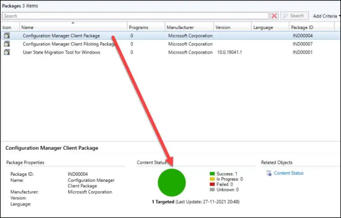
Task: Click the IND00004 value in Package Properties
Action: pos(78,174)
